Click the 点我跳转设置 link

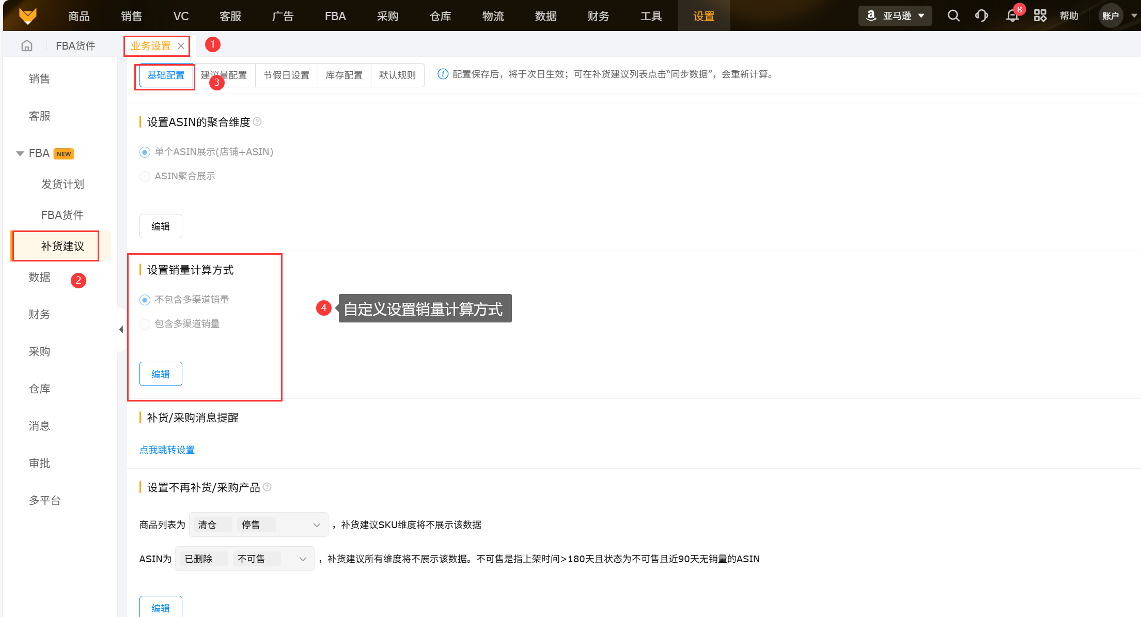[x=167, y=450]
